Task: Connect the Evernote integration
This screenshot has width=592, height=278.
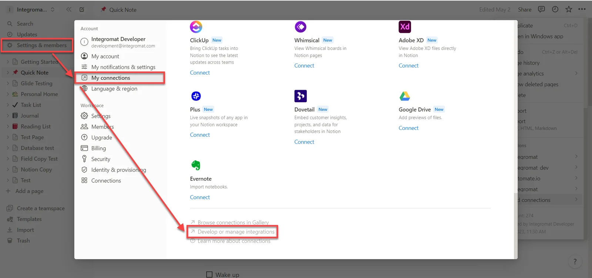Action: pos(200,198)
